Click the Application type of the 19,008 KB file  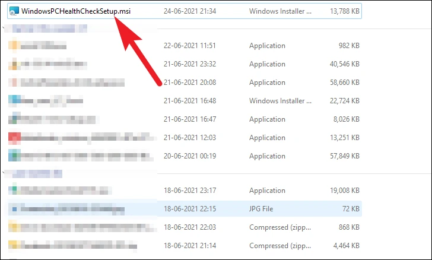tap(267, 191)
